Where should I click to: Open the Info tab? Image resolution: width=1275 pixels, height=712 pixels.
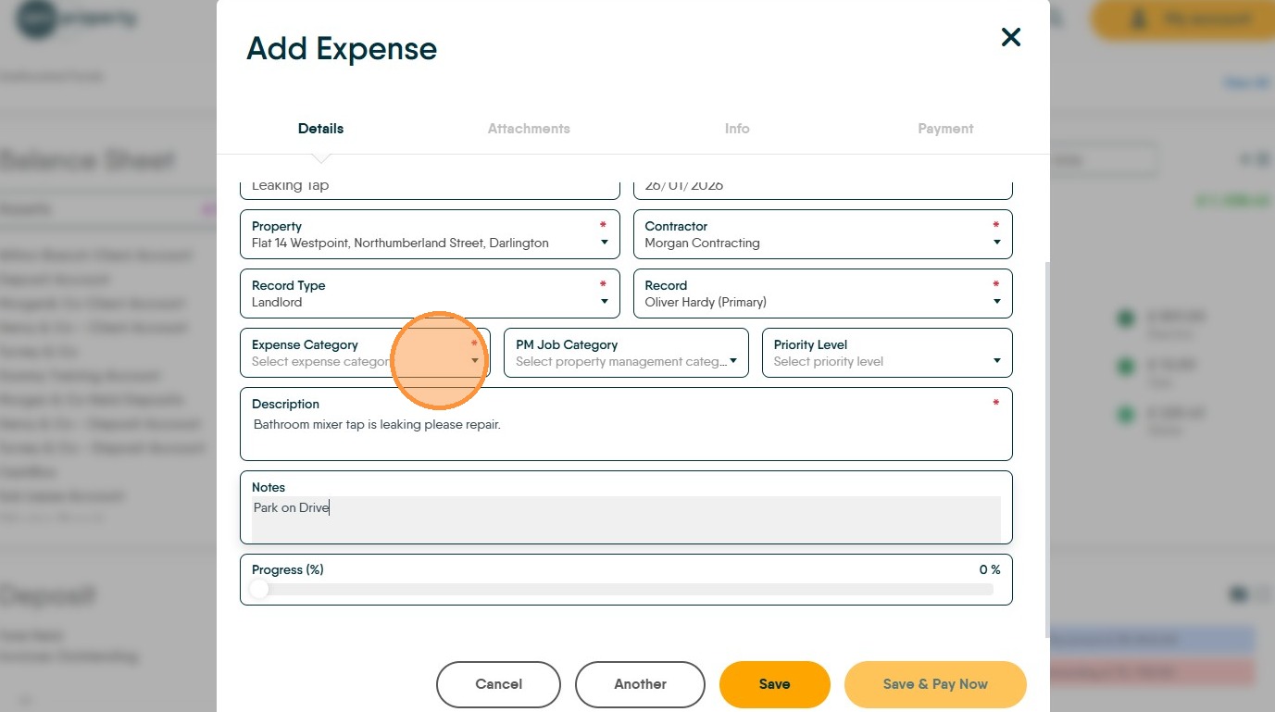[x=737, y=129]
